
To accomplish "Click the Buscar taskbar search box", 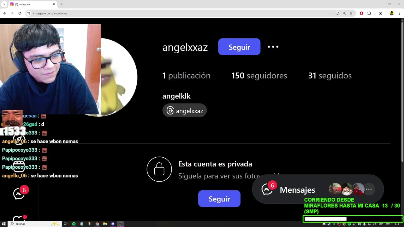I will pyautogui.click(x=35, y=224).
